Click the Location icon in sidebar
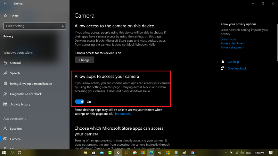The height and width of the screenshot is (156, 278). (x=5, y=129)
